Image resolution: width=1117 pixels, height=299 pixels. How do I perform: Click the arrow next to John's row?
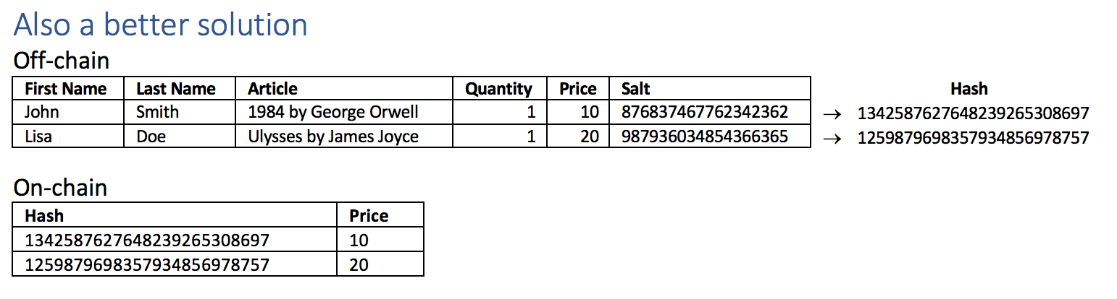point(832,114)
